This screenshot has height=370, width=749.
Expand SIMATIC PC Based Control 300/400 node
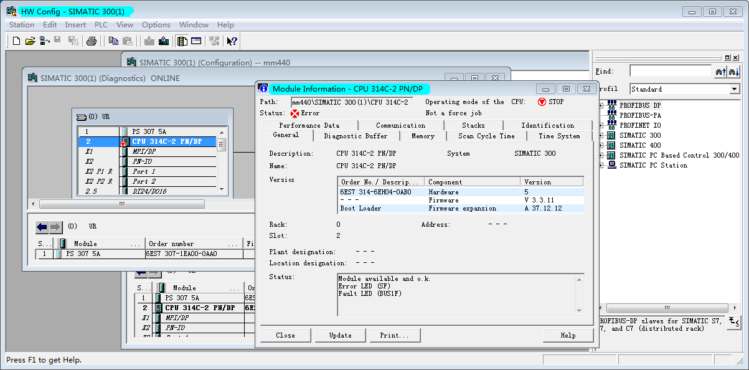601,155
